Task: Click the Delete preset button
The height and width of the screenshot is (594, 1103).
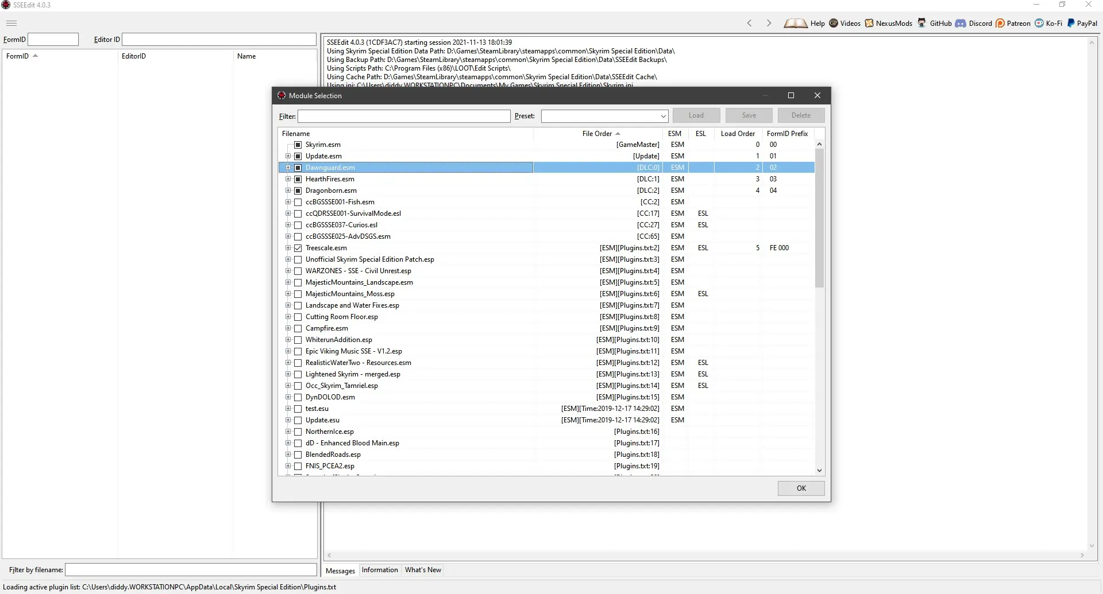Action: point(801,115)
